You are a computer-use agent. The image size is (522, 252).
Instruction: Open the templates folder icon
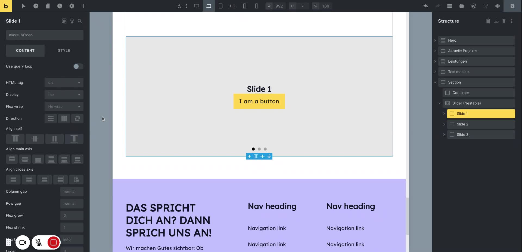pyautogui.click(x=461, y=6)
